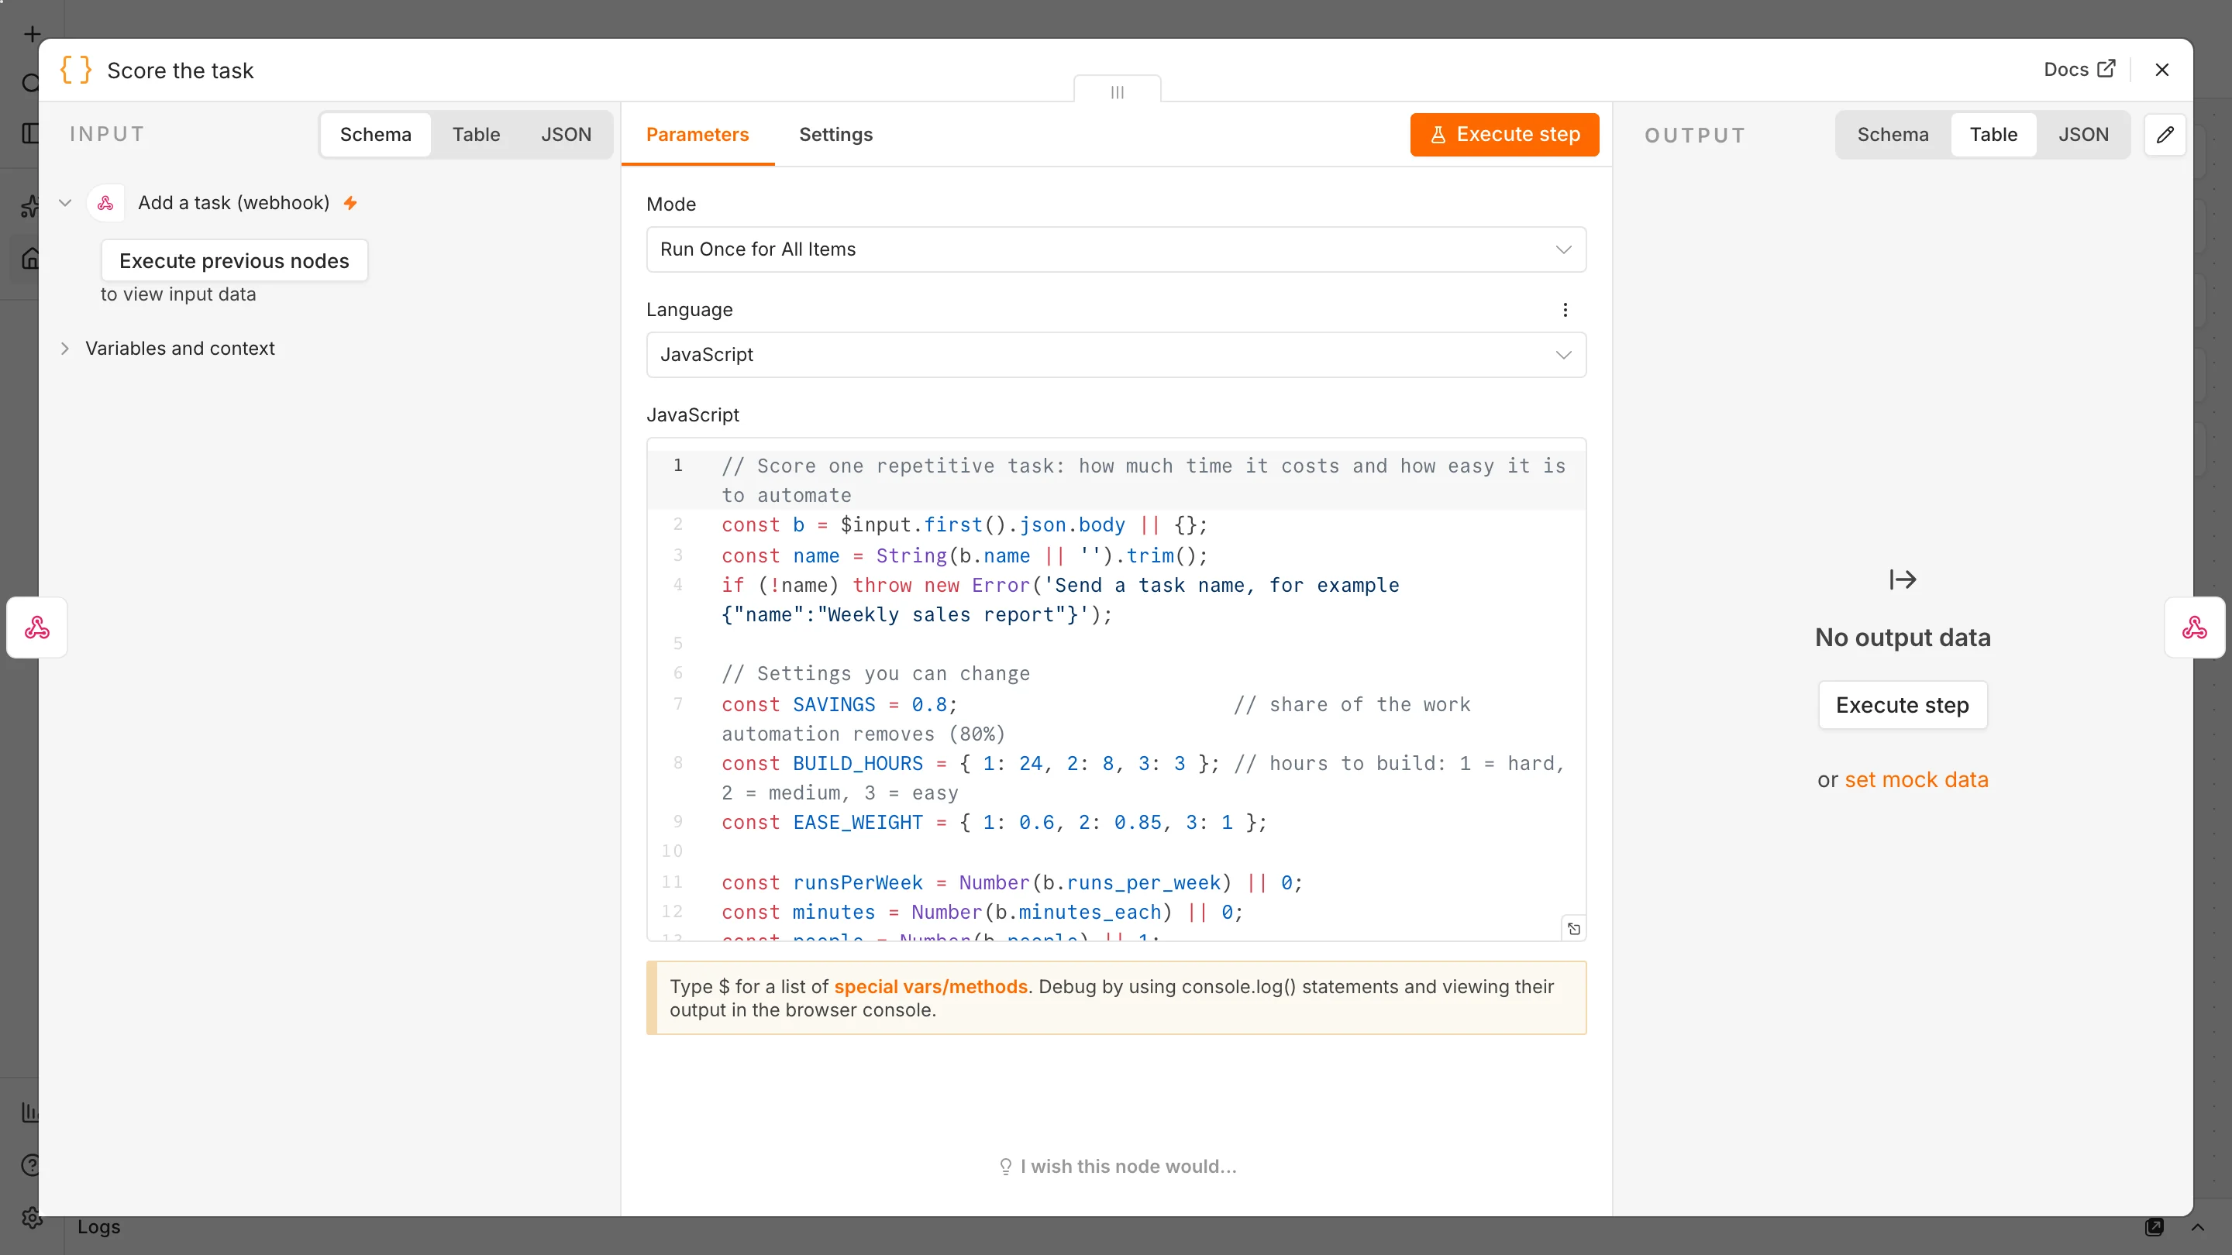Switch the input view to the Schema tab
This screenshot has width=2232, height=1255.
pos(375,134)
